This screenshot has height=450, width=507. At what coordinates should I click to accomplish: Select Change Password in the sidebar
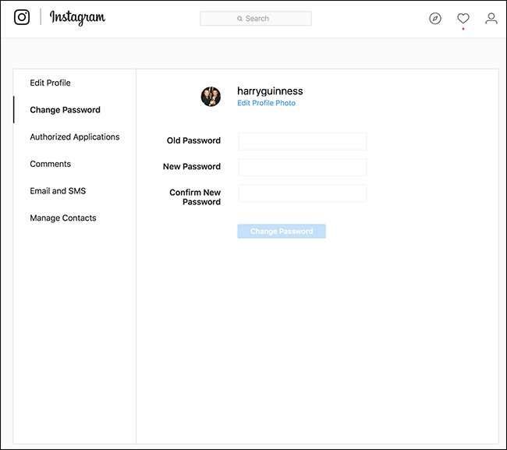65,110
